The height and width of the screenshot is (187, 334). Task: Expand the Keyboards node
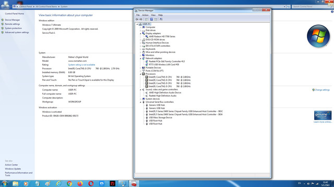[140, 49]
